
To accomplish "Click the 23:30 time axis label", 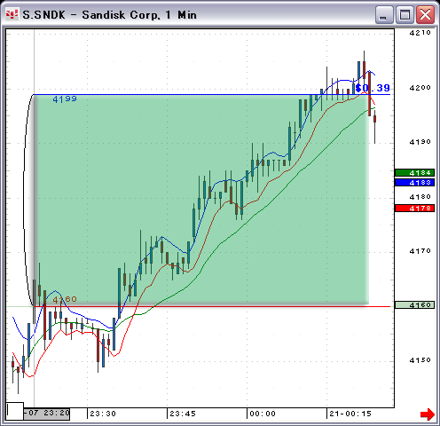I will [103, 414].
